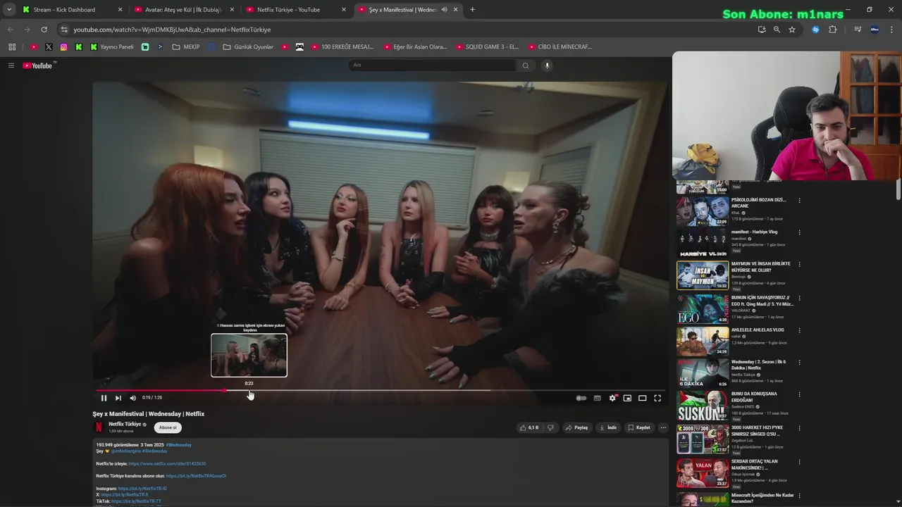Share video with Paylaş button
The height and width of the screenshot is (507, 902).
pos(576,427)
